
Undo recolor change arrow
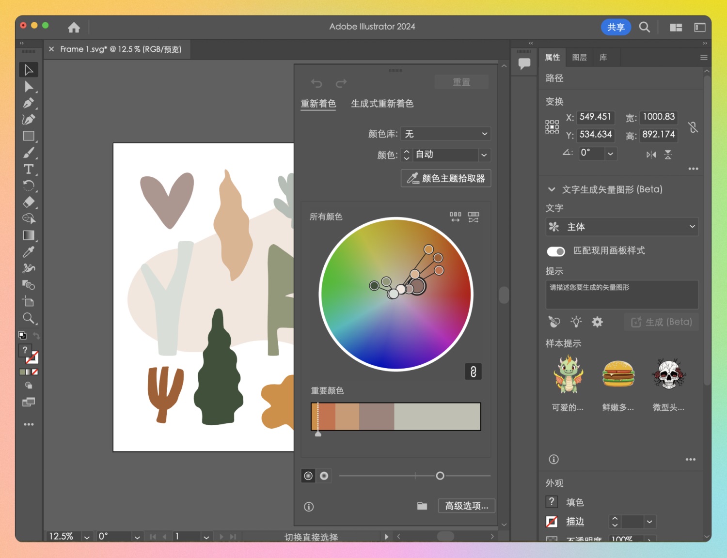click(x=316, y=83)
